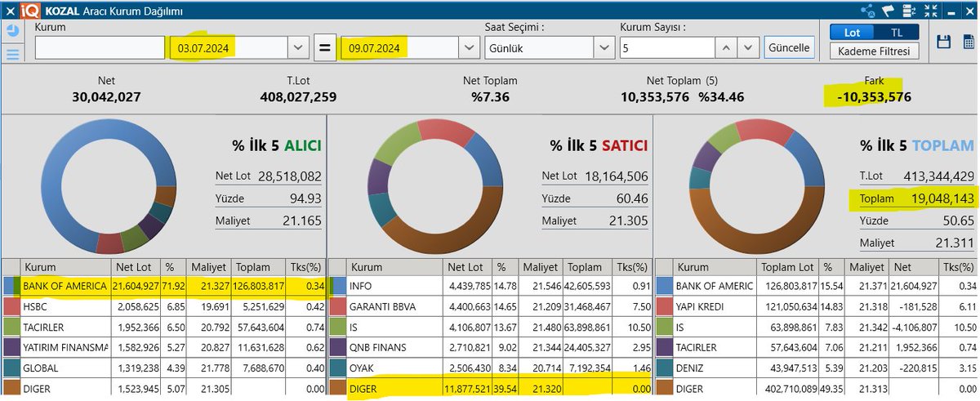Open the Günlük Saat Seçimi dropdown arrow
The width and height of the screenshot is (980, 401).
(x=604, y=47)
